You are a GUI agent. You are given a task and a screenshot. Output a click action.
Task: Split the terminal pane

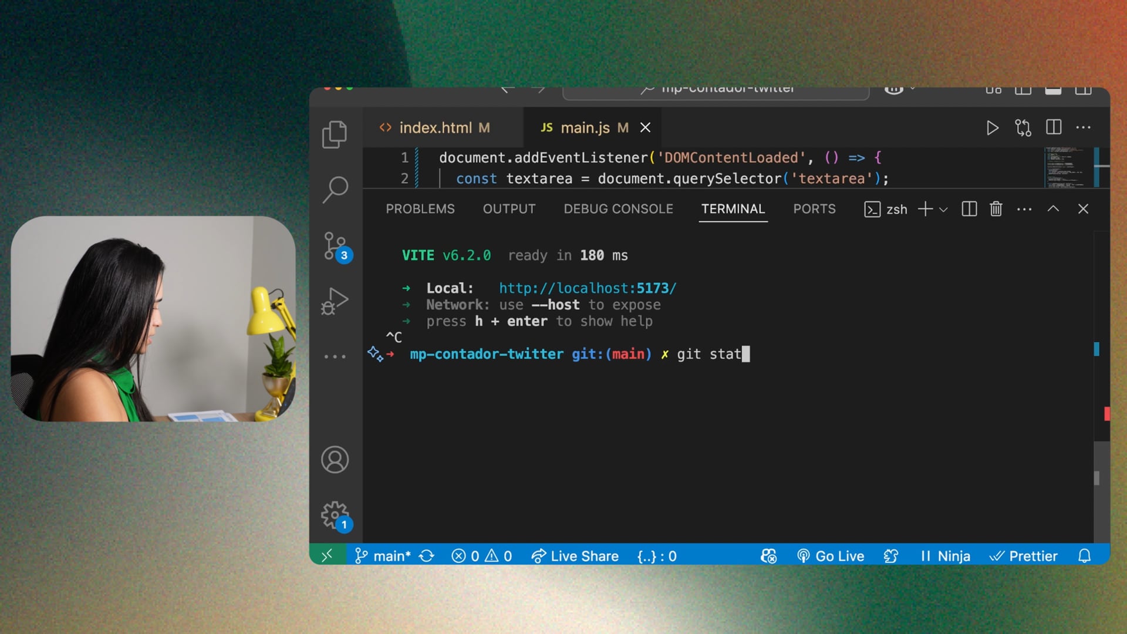click(x=969, y=209)
